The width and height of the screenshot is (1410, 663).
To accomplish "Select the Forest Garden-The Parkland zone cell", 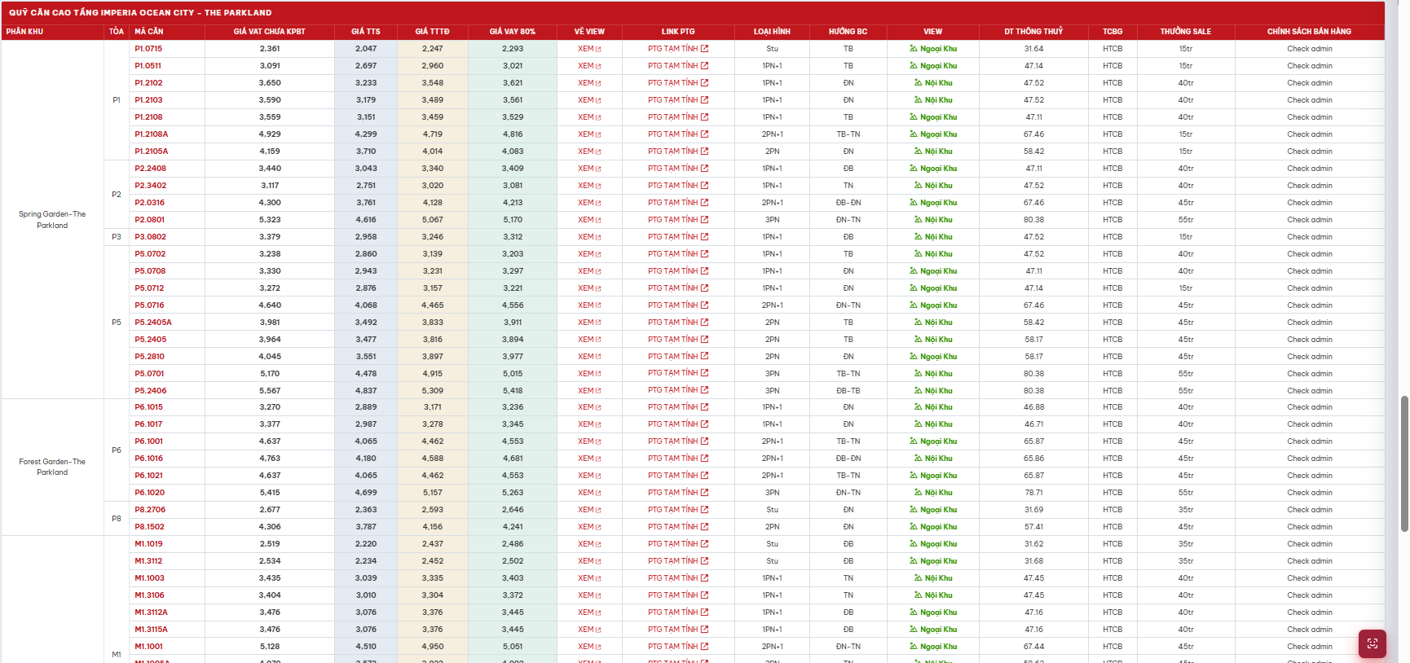I will pyautogui.click(x=52, y=467).
